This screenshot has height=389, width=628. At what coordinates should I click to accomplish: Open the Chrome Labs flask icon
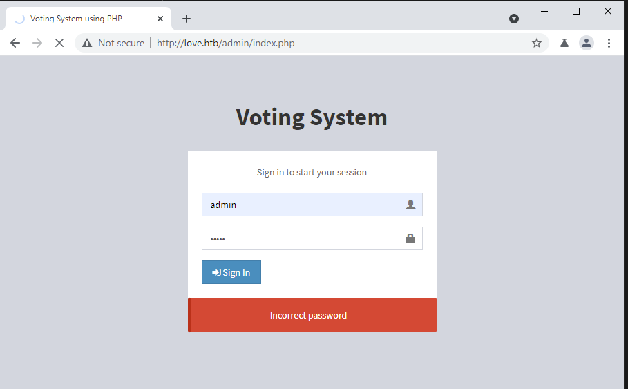pos(564,43)
